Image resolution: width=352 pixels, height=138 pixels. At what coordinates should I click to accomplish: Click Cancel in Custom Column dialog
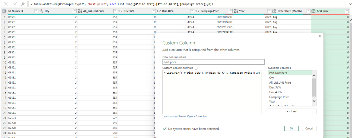[x=309, y=129]
